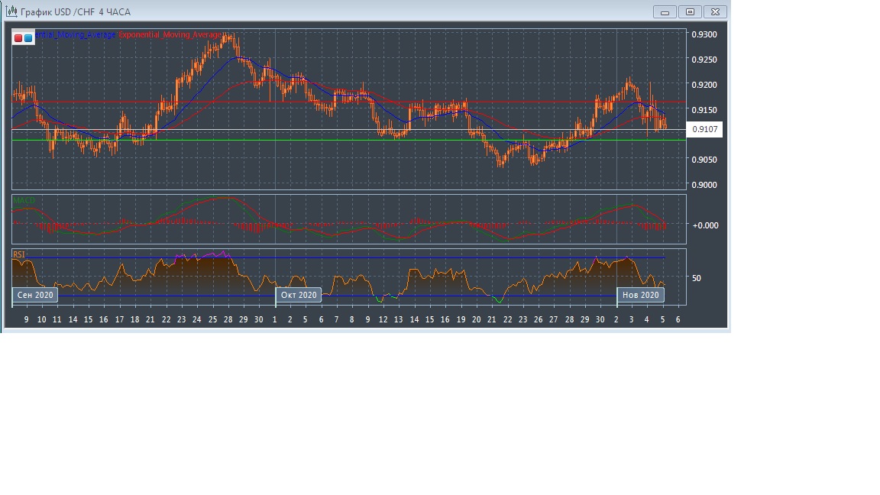The image size is (880, 495).
Task: Click the 0.9000 price axis label
Action: [704, 184]
